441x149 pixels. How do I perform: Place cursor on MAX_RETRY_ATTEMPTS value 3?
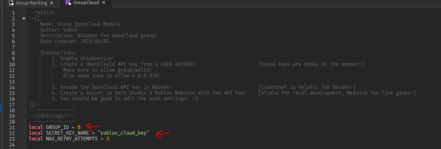107,139
